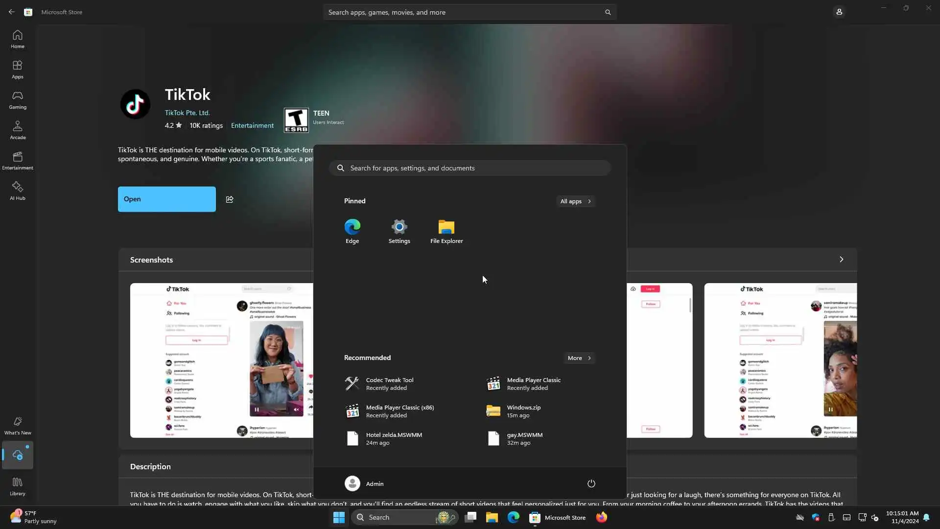Image resolution: width=940 pixels, height=529 pixels.
Task: Follow the TikTok Pte. Ltd. publisher link
Action: pyautogui.click(x=187, y=113)
